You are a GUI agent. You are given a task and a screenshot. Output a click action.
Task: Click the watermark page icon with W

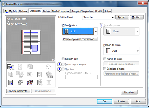[x=39, y=75]
